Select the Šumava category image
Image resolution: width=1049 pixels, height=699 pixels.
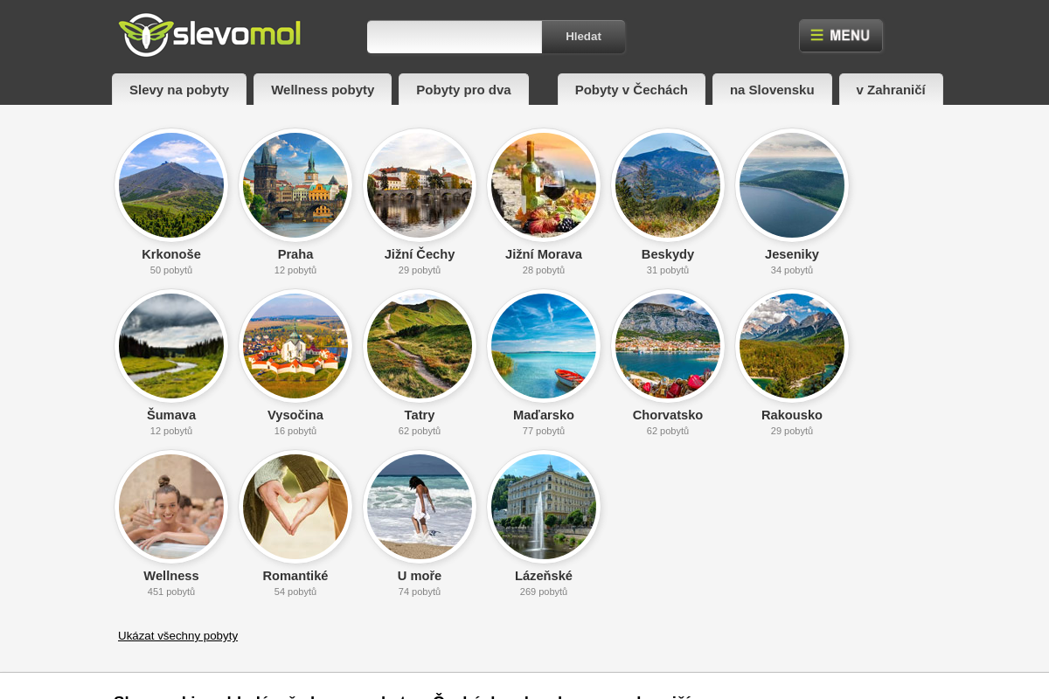pyautogui.click(x=171, y=346)
